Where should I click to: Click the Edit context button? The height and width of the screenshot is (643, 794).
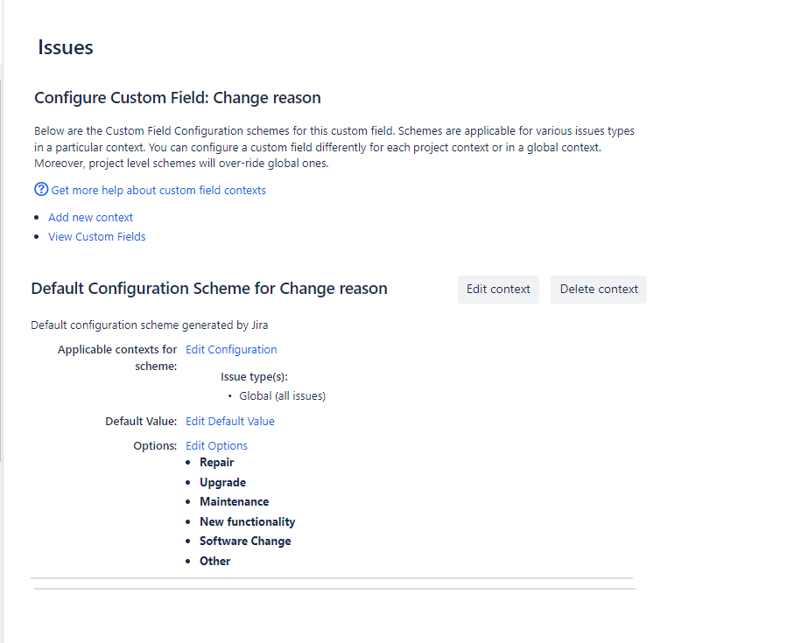(x=498, y=289)
